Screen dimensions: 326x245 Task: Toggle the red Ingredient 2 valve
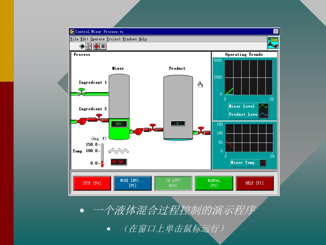(99, 118)
